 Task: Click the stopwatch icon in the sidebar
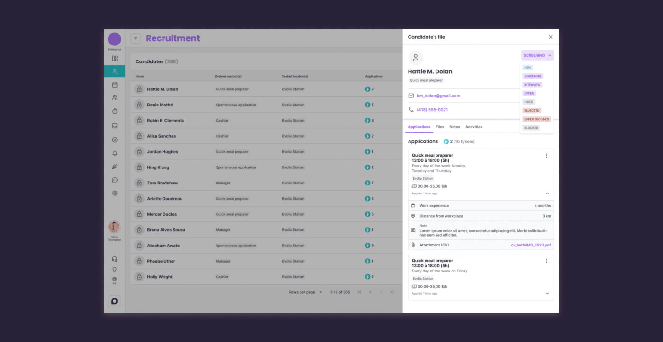click(x=115, y=111)
